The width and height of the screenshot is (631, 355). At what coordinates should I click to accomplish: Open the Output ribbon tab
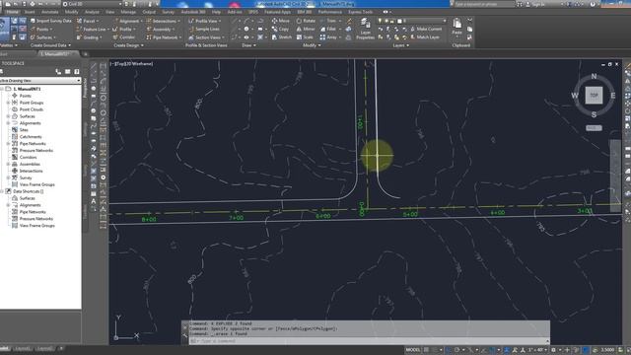(x=149, y=12)
